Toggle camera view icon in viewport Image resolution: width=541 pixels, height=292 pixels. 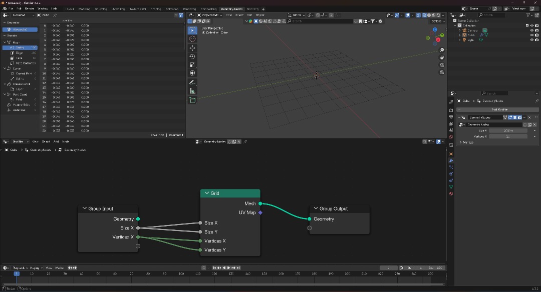[442, 65]
